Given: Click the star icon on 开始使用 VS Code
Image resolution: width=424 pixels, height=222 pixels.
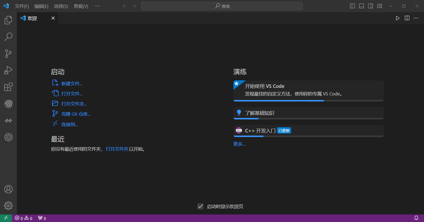Looking at the screenshot, I should tap(237, 84).
